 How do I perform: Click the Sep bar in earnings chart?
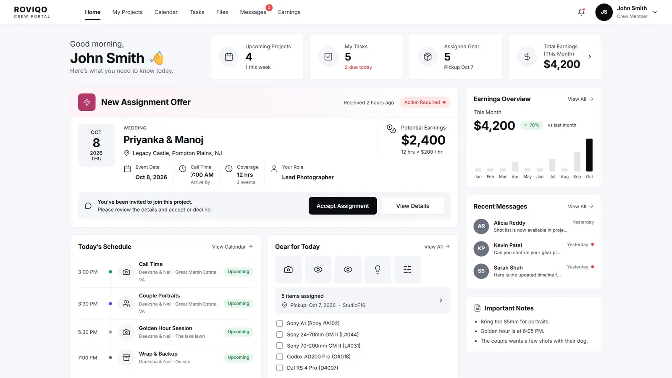tap(577, 162)
